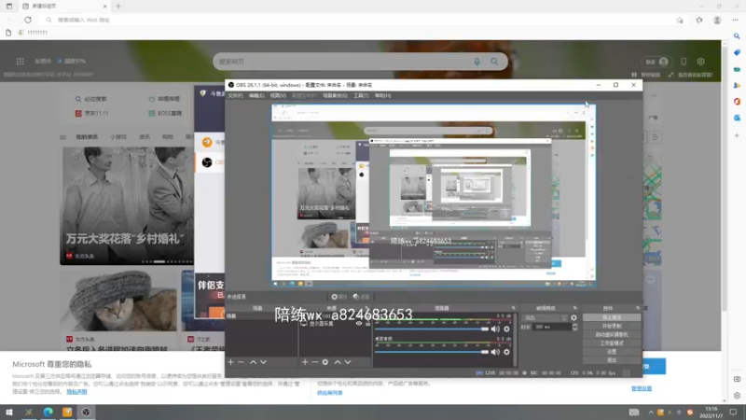Screen dimensions: 746x420
Task: Remove selected source with minus icon
Action: [x=314, y=362]
